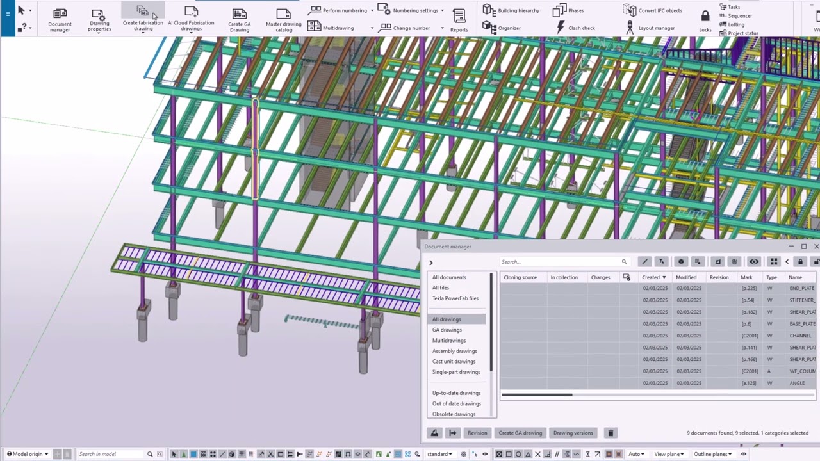Toggle the grid view button in Document manager

coord(774,261)
